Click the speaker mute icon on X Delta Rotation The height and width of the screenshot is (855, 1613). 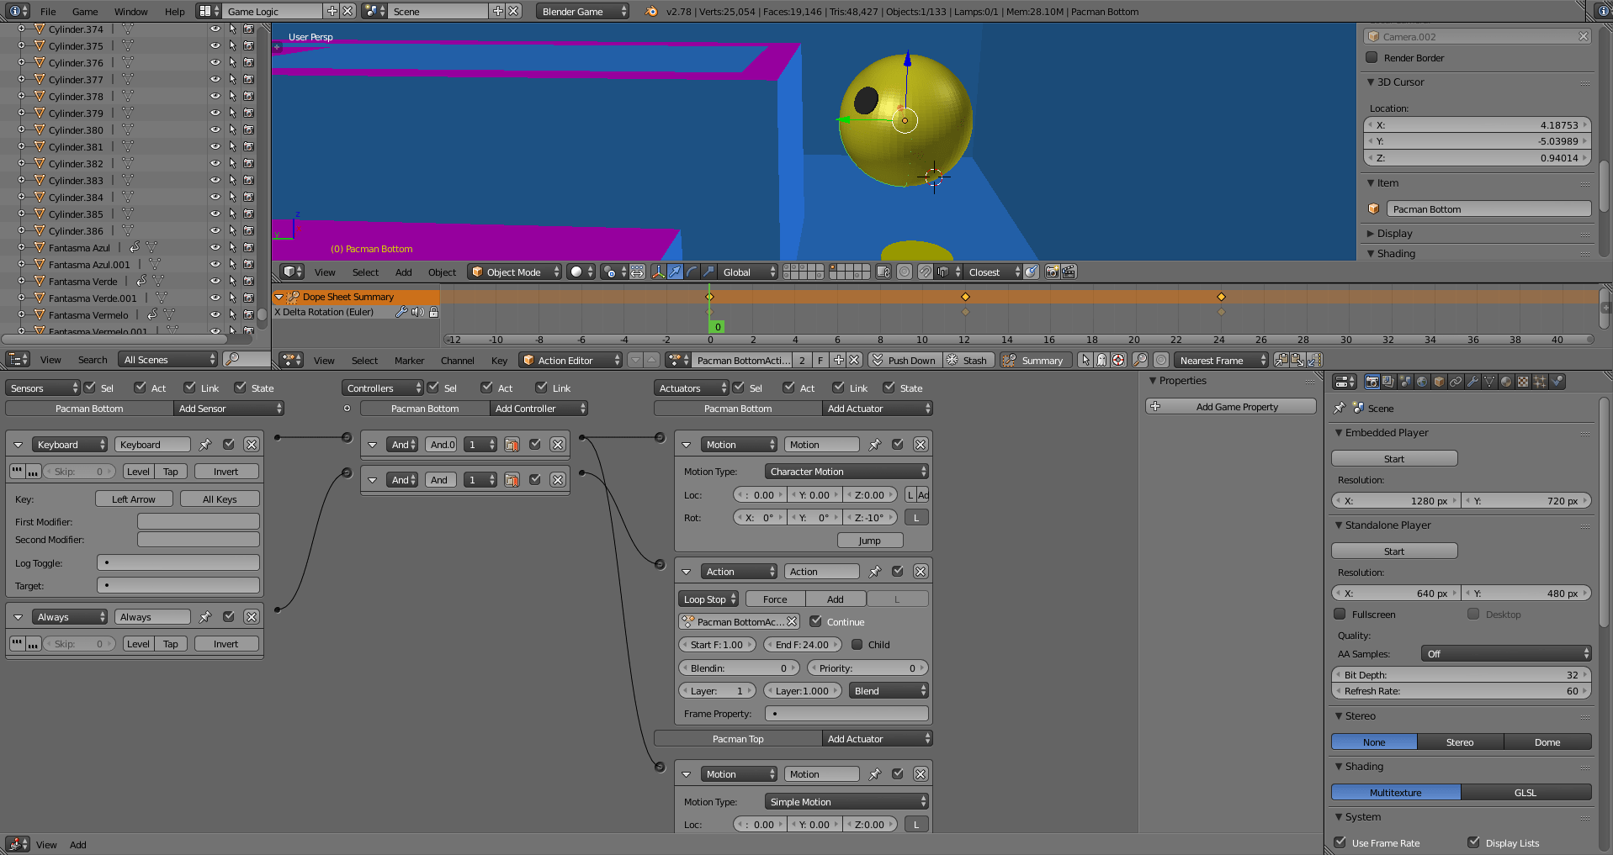[417, 312]
